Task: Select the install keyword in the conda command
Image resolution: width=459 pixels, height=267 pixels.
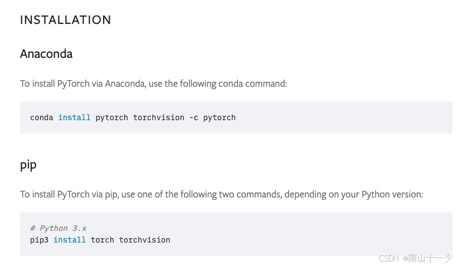Action: tap(74, 117)
